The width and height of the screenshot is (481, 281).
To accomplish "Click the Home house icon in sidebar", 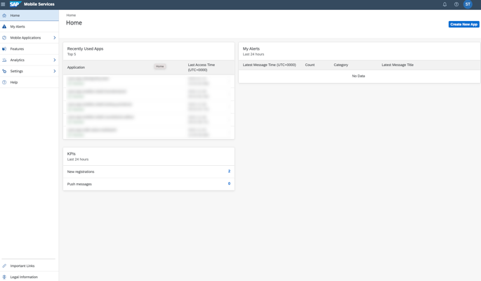I will 4,15.
